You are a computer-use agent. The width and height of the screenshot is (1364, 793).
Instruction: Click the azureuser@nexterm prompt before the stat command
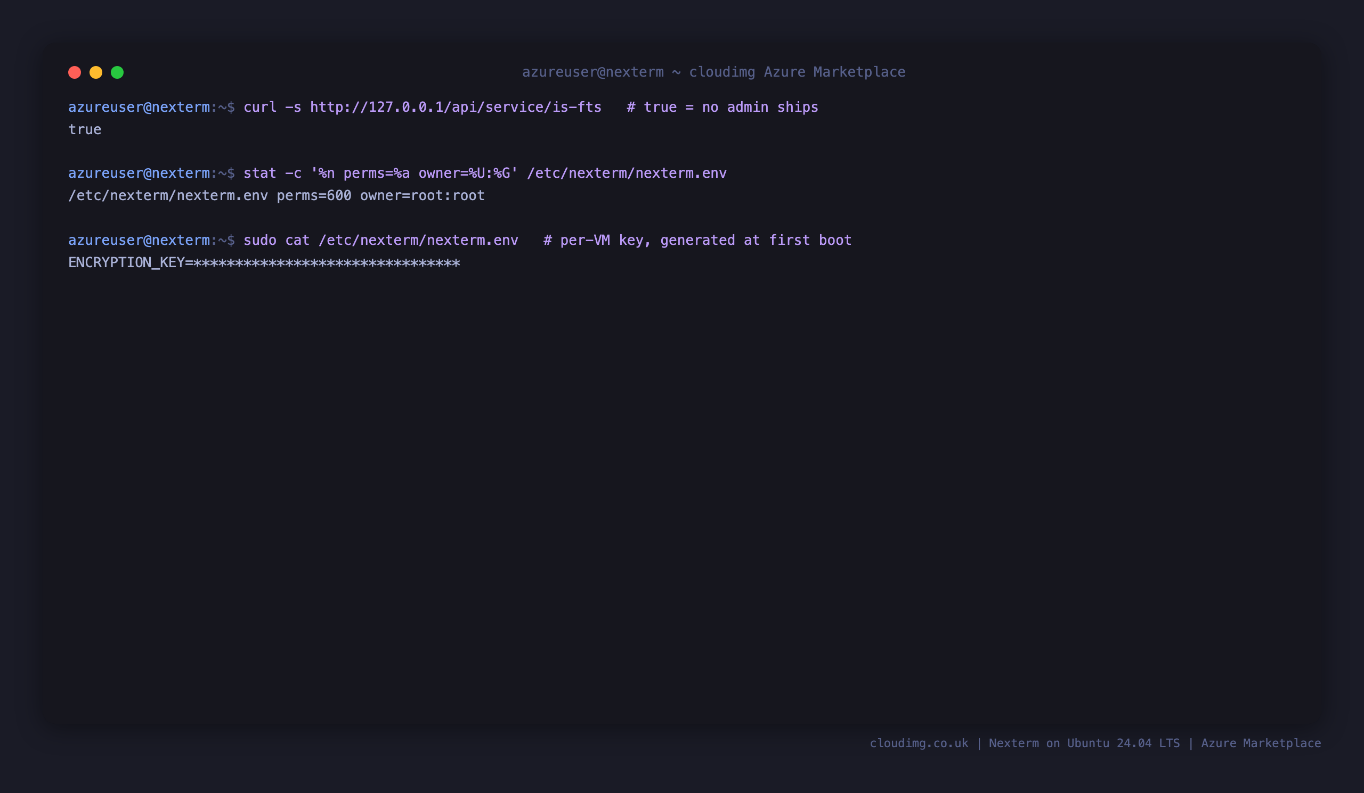click(x=151, y=173)
